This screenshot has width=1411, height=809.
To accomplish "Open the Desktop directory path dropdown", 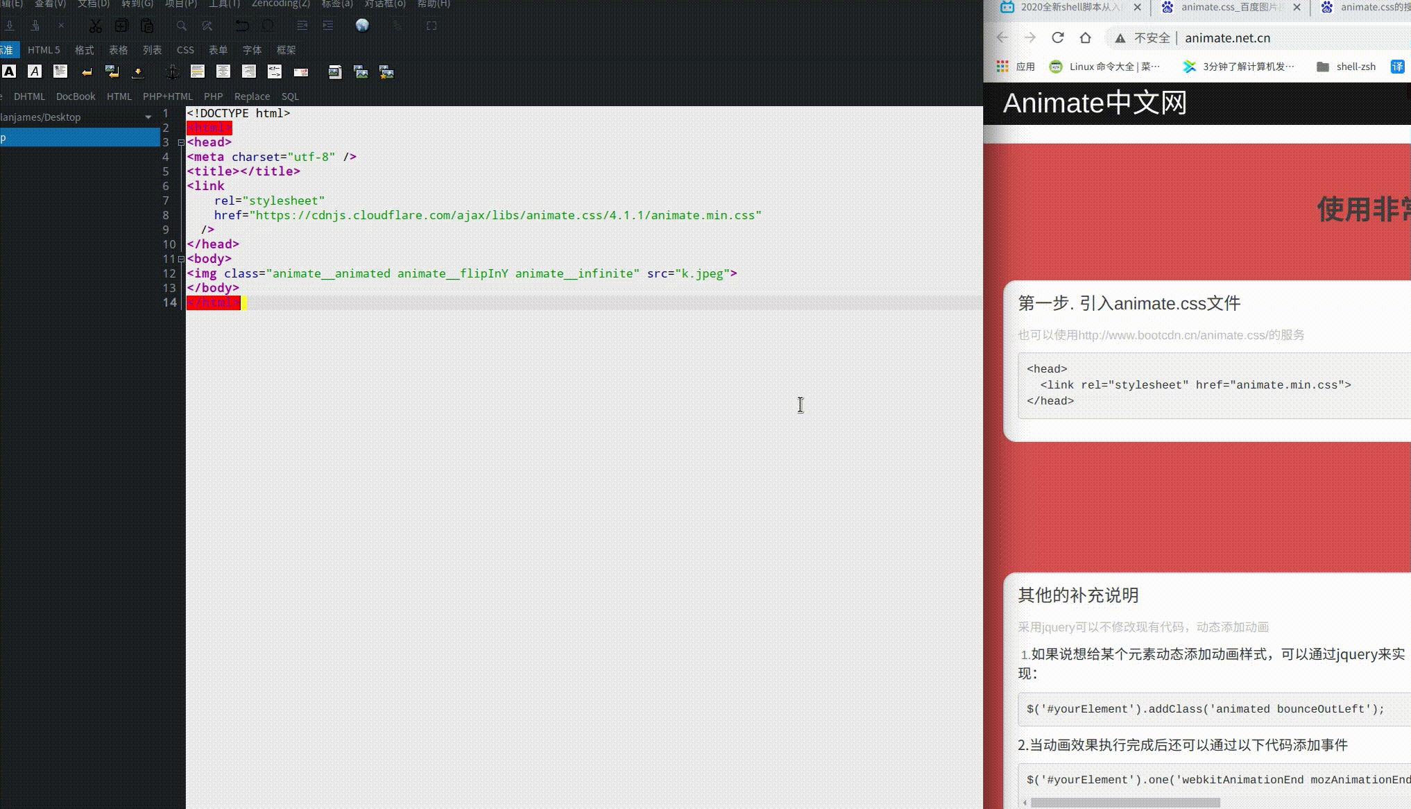I will tap(148, 117).
